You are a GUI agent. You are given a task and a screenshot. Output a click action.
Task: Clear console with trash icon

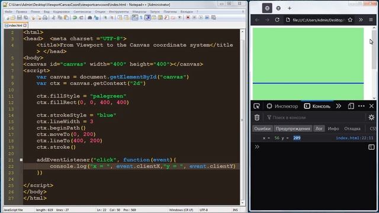[256, 117]
